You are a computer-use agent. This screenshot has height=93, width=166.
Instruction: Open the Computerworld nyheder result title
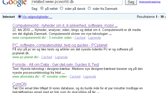[x=65, y=26]
